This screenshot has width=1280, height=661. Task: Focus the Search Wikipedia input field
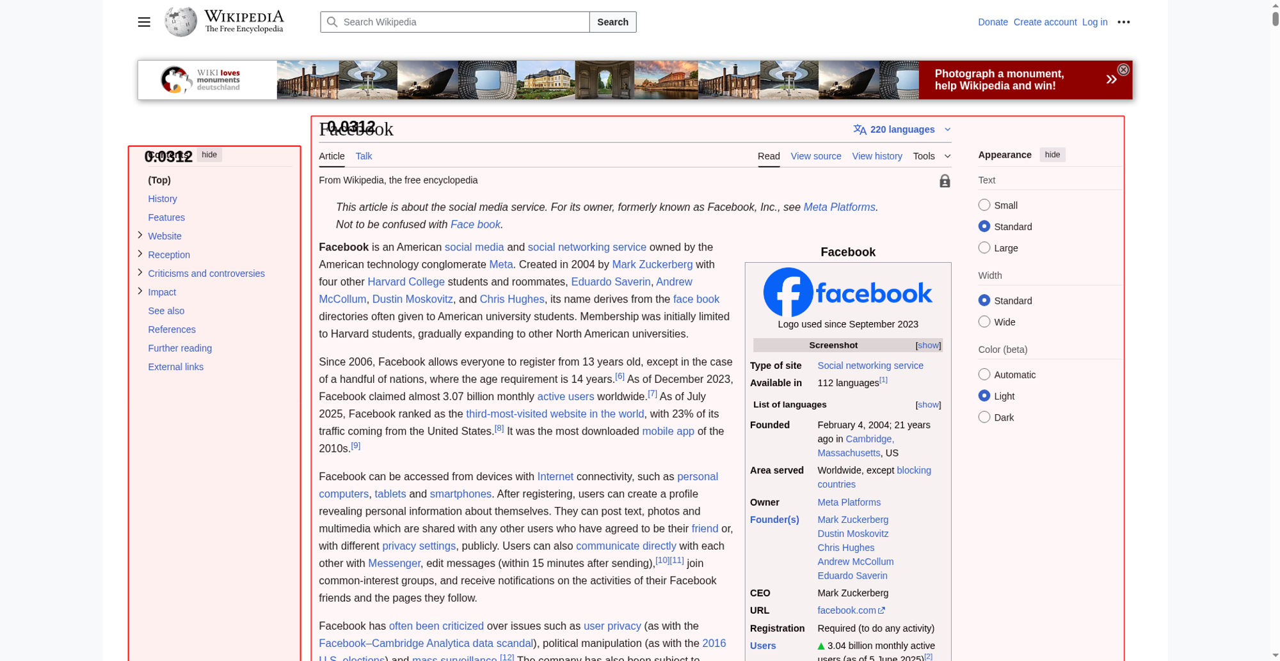[455, 22]
